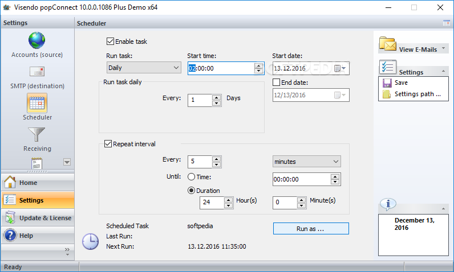Viewport: 454px width, 272px height.
Task: Open the Home navigation section
Action: [38, 182]
